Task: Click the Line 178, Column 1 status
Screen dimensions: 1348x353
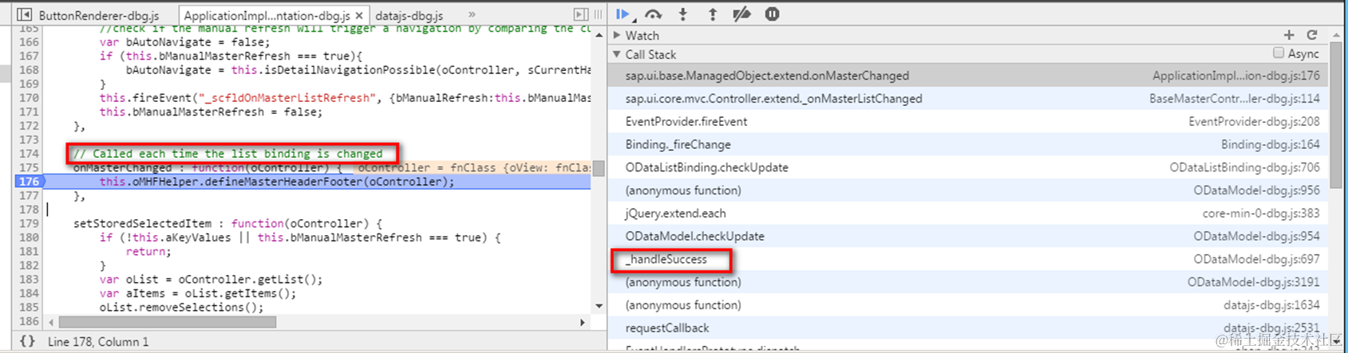Action: click(98, 342)
